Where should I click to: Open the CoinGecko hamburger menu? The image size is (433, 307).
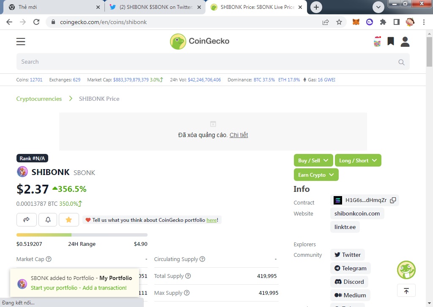[21, 42]
